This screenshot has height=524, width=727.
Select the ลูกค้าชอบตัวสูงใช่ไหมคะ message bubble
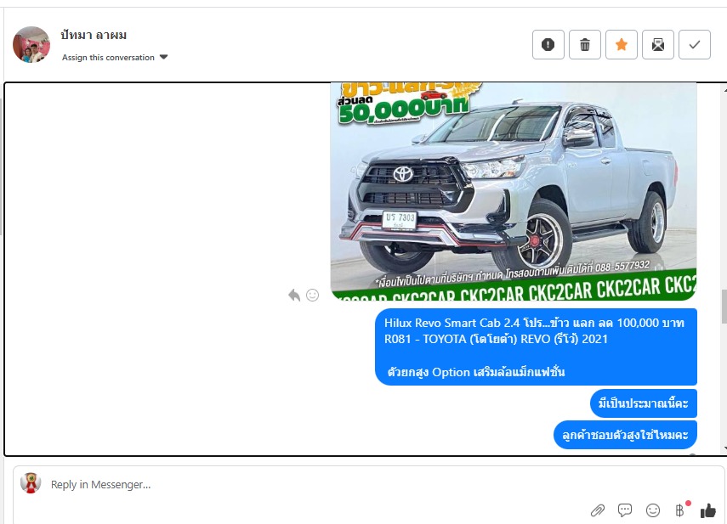click(626, 435)
